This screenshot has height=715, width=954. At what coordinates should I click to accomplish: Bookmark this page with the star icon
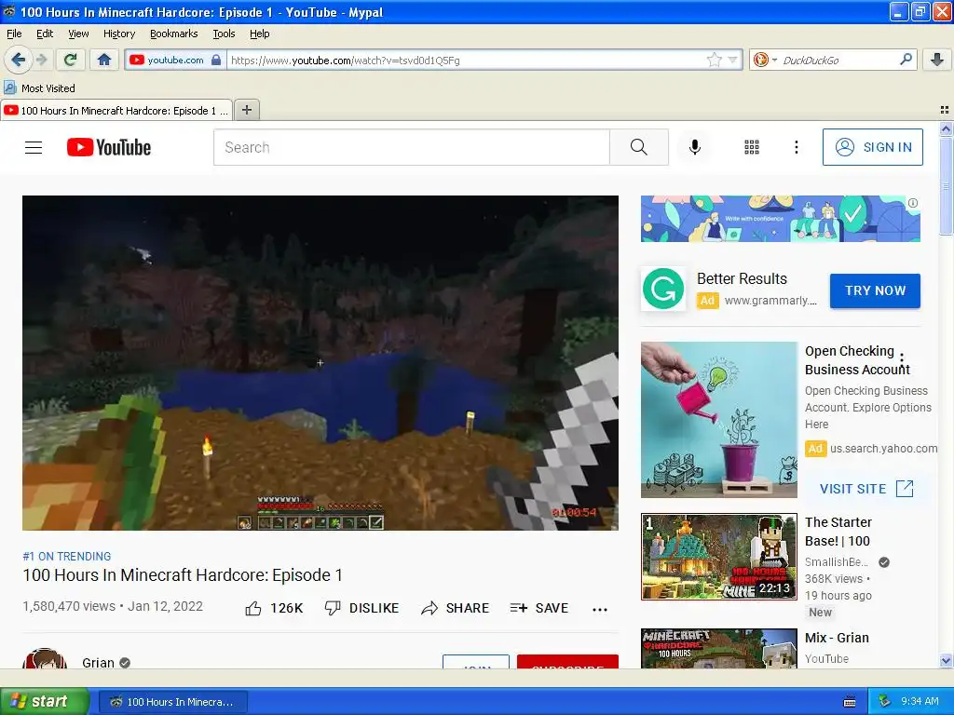pos(714,60)
